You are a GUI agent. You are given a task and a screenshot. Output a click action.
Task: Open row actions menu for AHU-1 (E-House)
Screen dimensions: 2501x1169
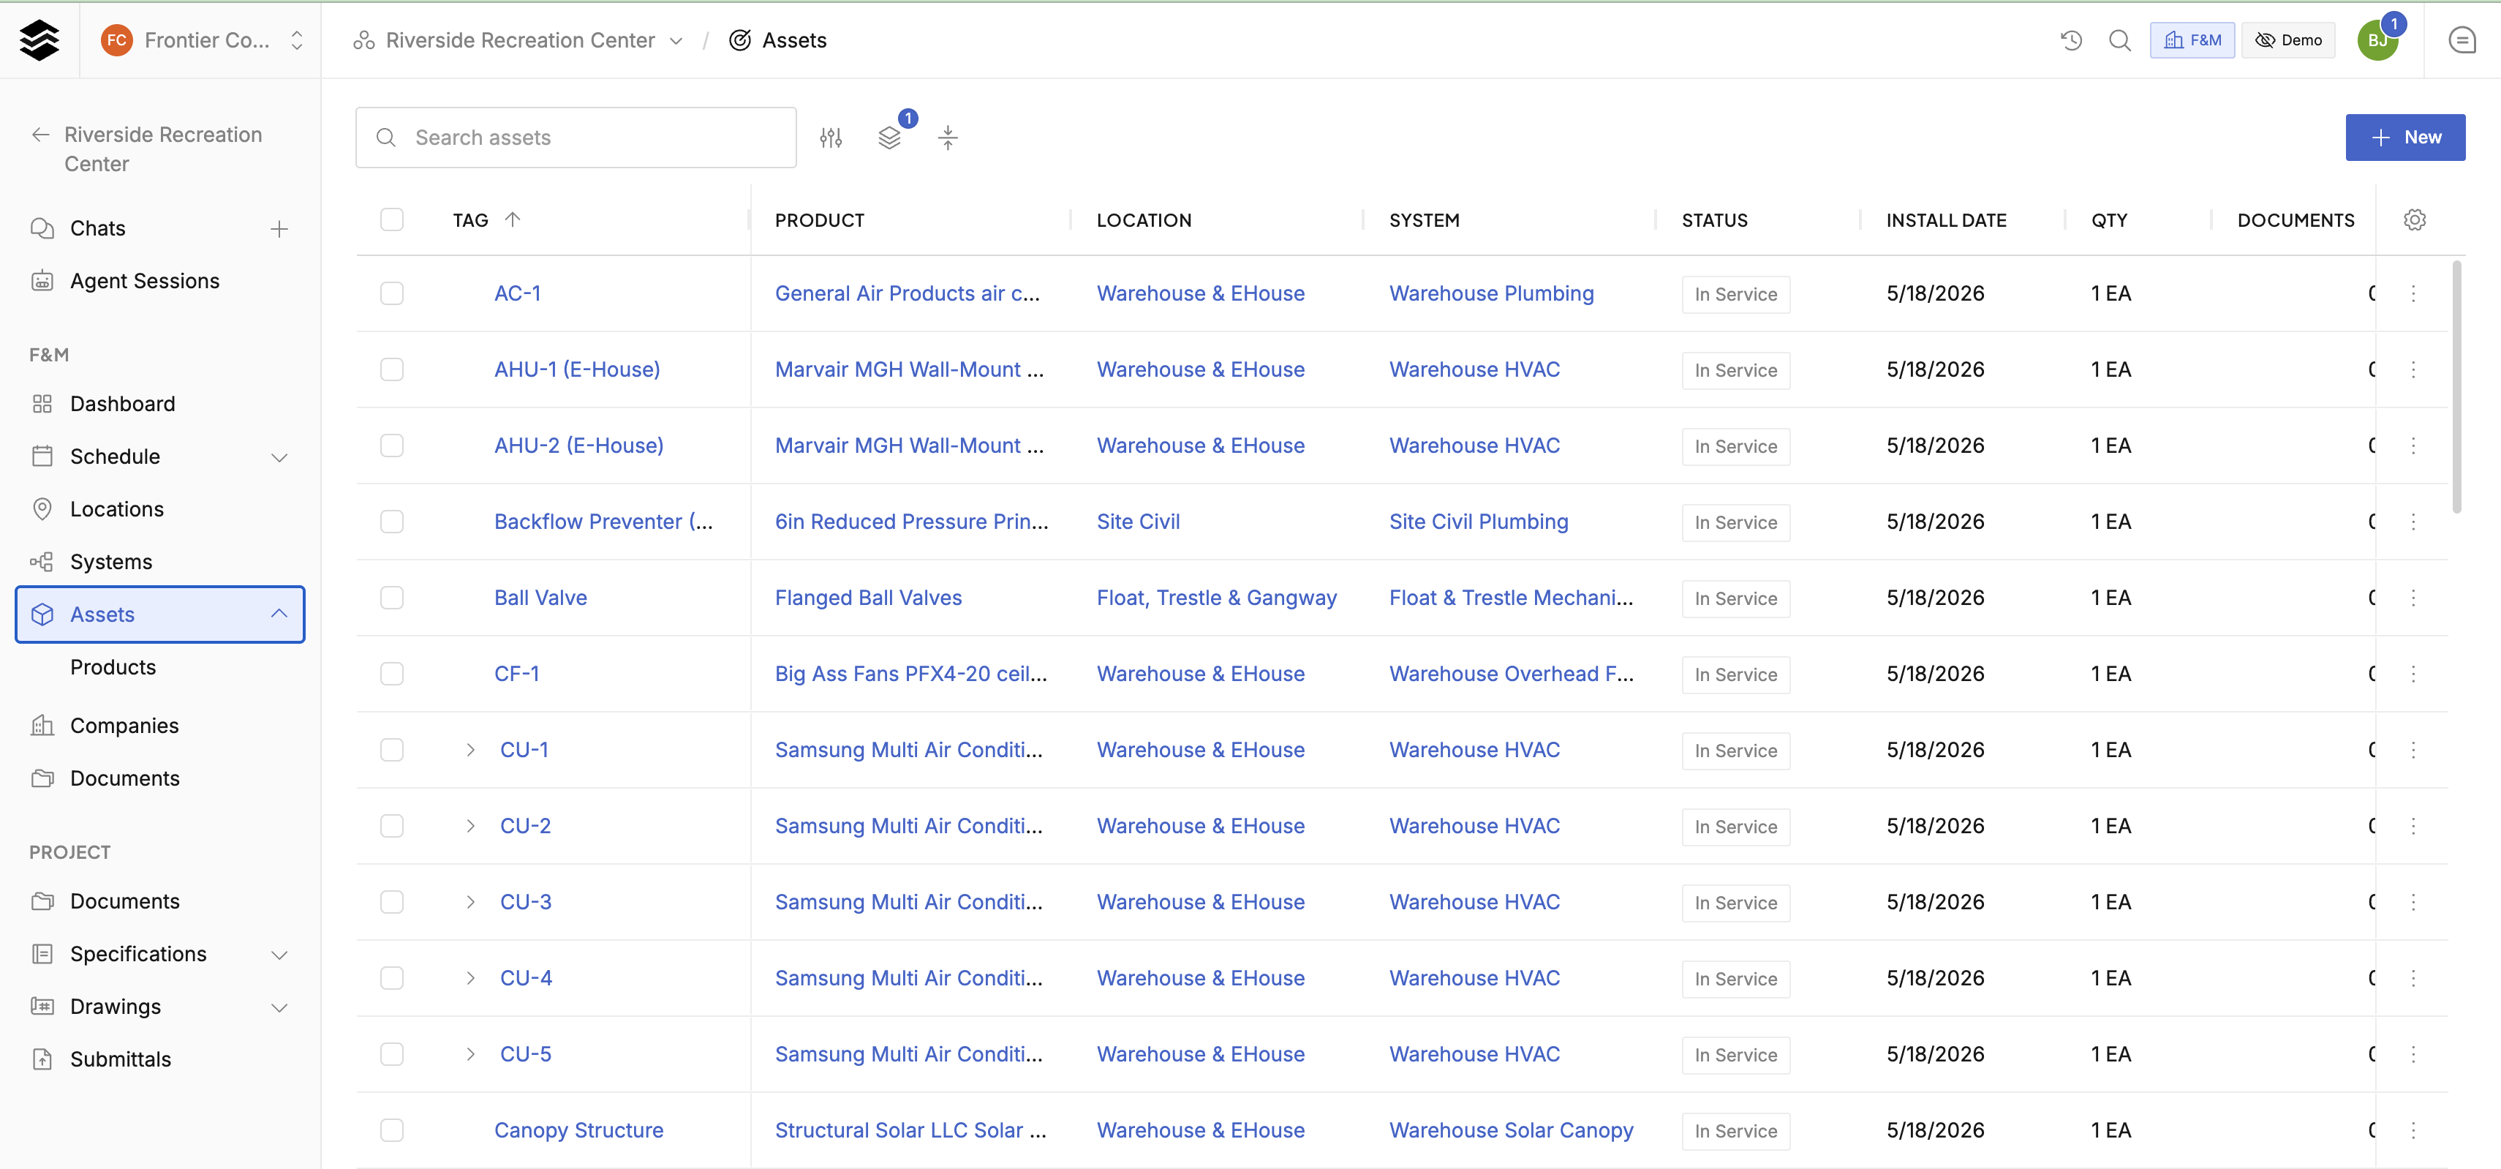tap(2413, 369)
